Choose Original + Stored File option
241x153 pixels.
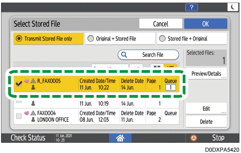click(x=120, y=39)
